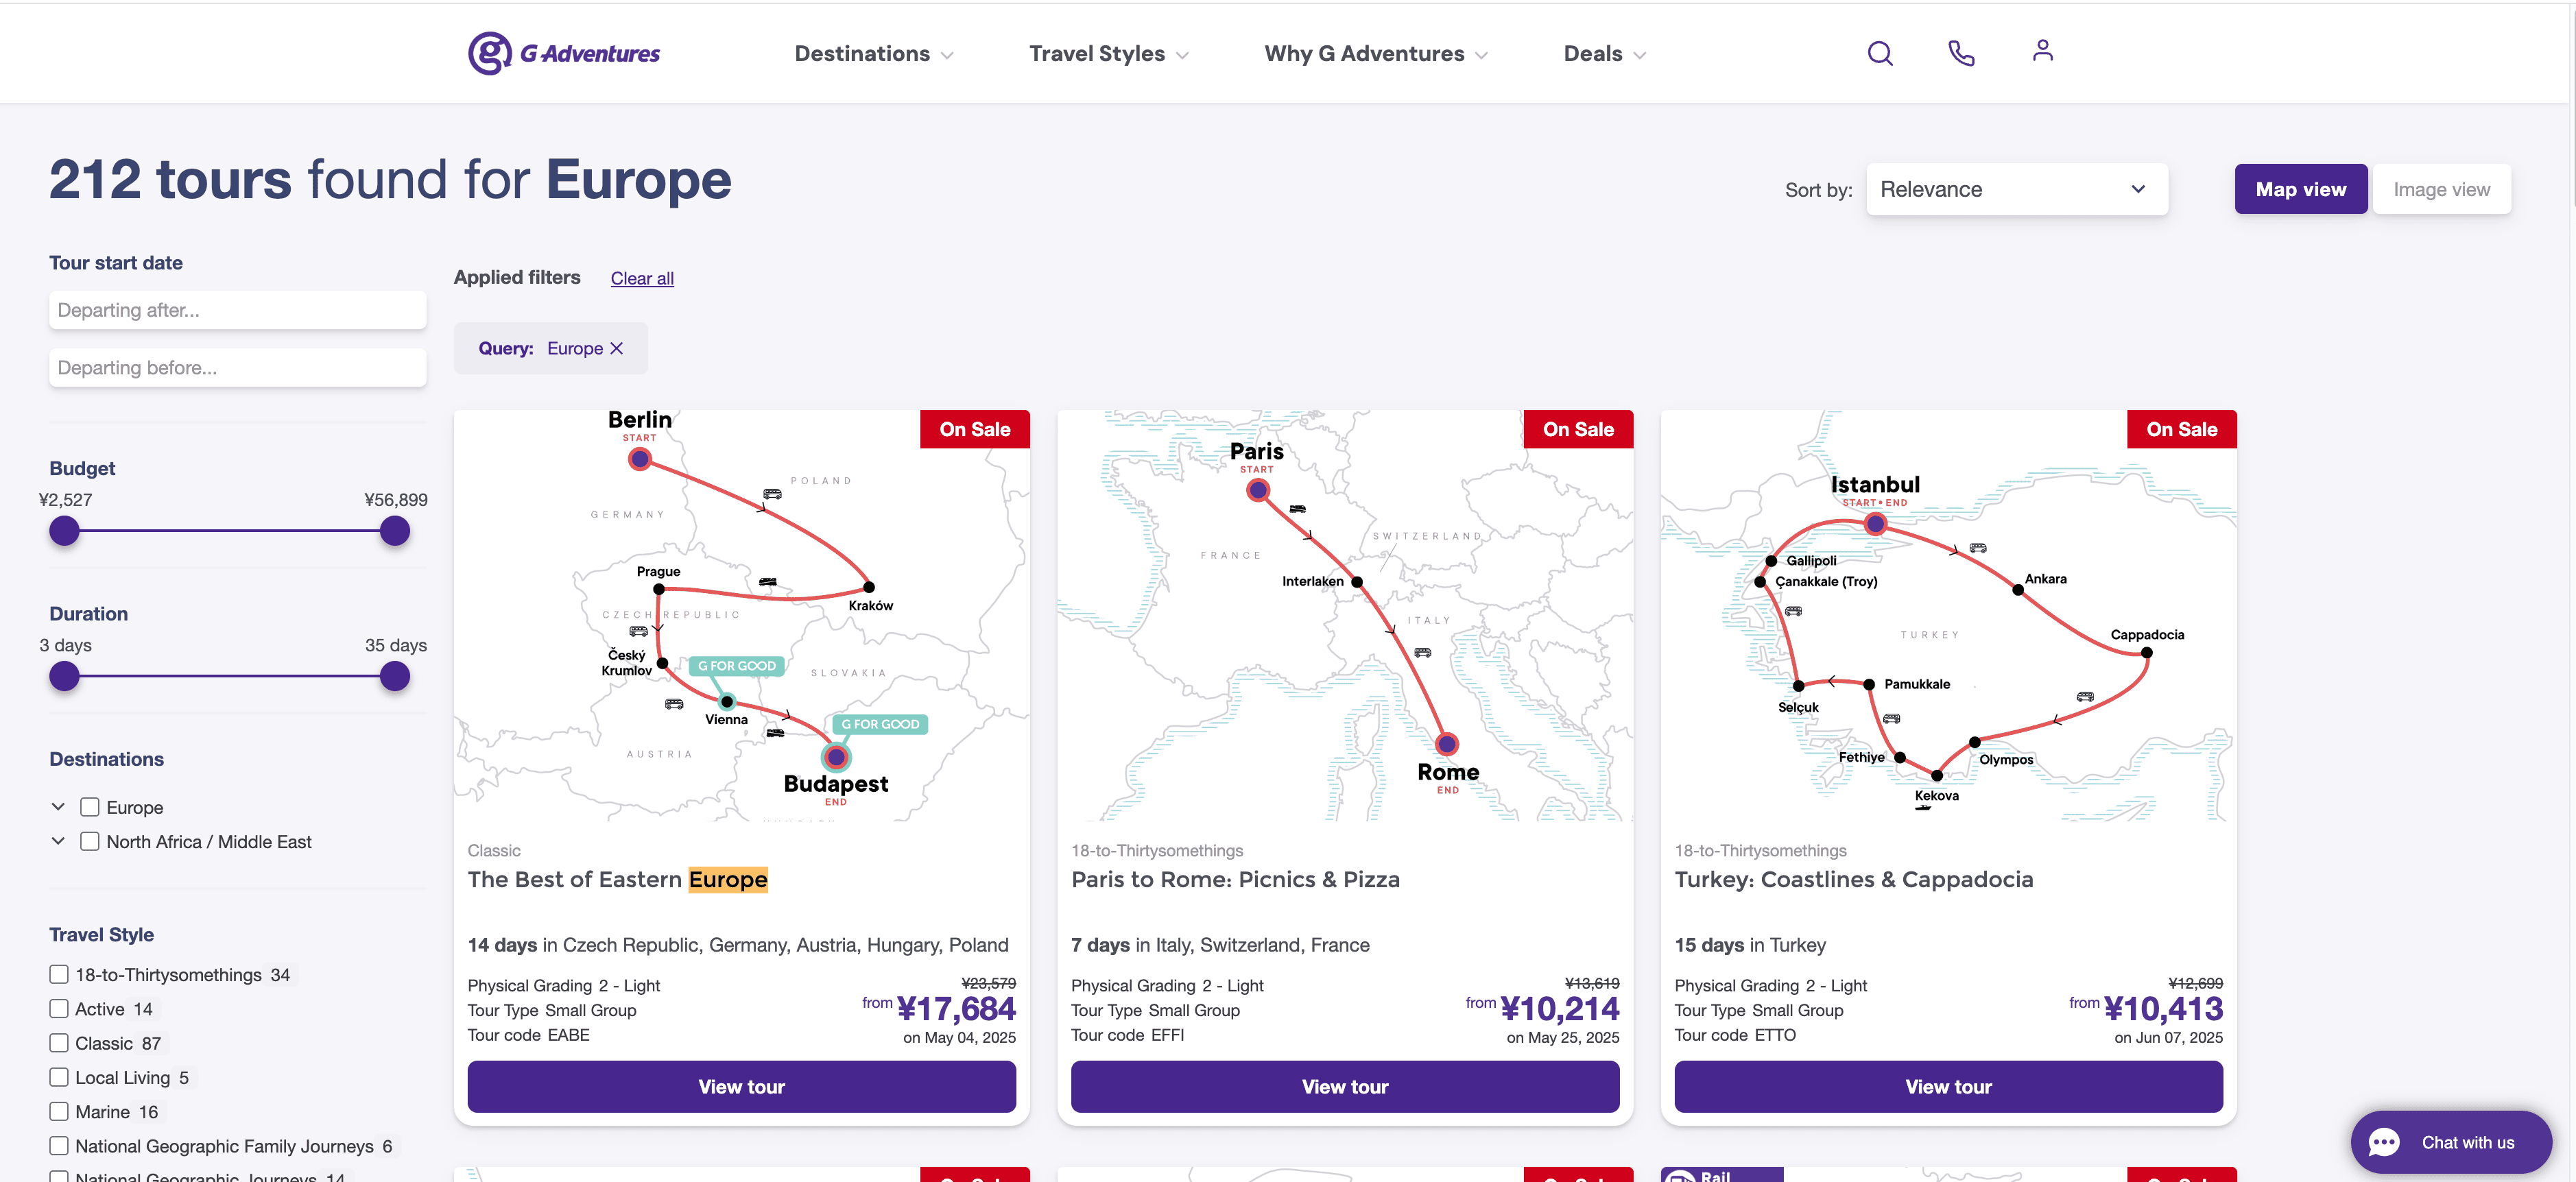Expand North Africa / Middle East chevron
Viewport: 2576px width, 1182px height.
pyautogui.click(x=58, y=841)
